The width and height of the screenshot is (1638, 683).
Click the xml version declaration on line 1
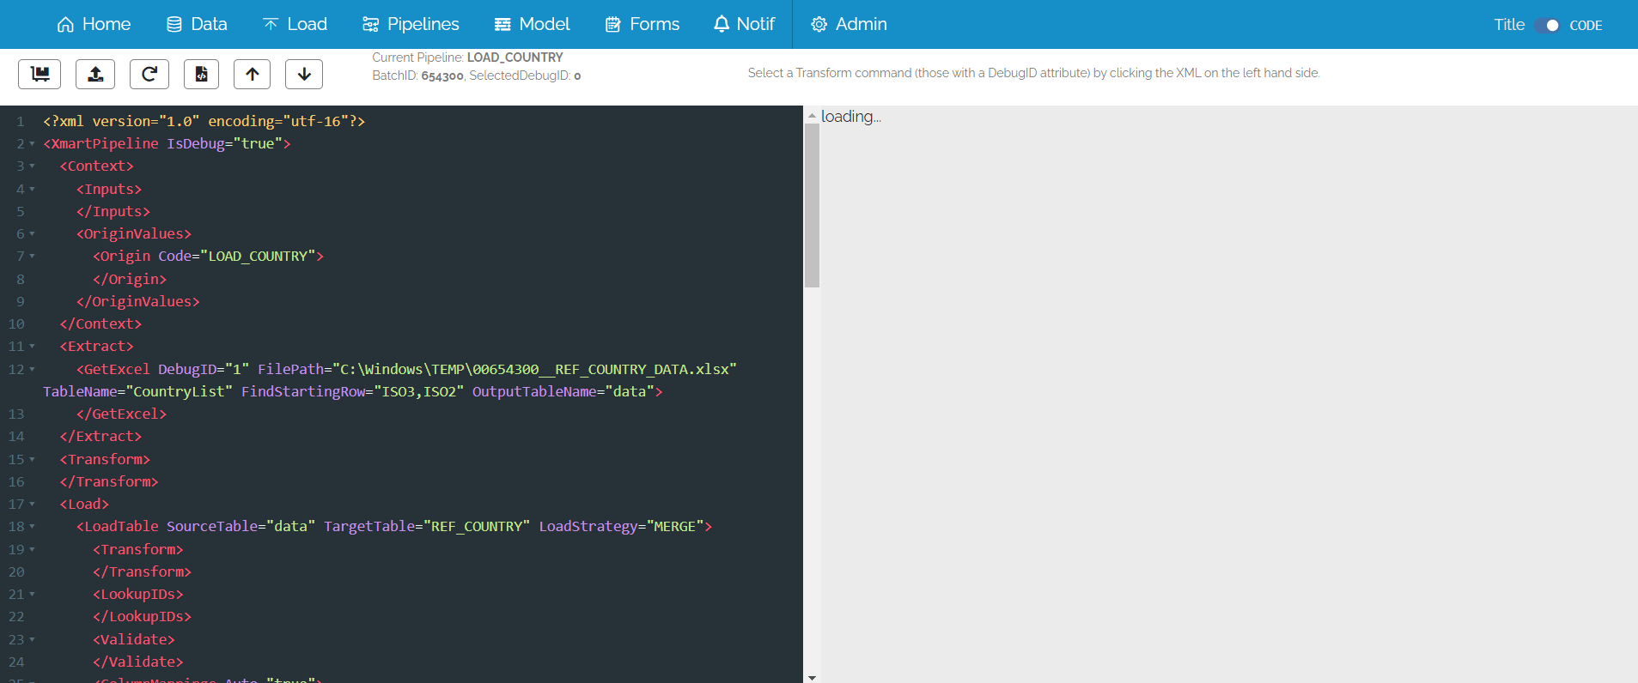pyautogui.click(x=204, y=122)
